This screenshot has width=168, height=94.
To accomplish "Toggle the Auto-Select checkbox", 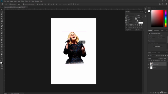I will [x=10, y=4].
